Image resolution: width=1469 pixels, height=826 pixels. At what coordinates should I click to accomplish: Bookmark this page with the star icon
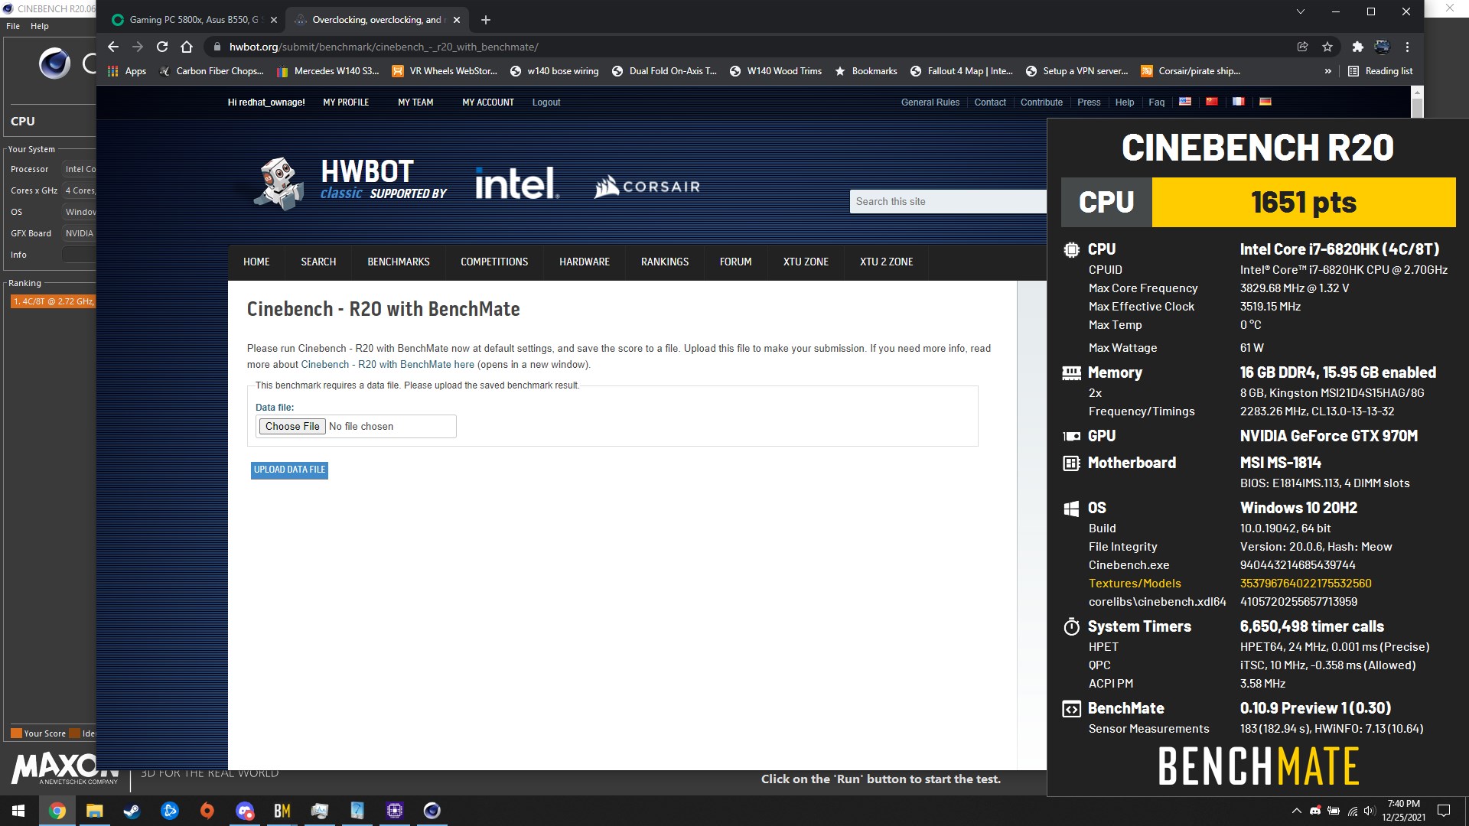(x=1327, y=47)
